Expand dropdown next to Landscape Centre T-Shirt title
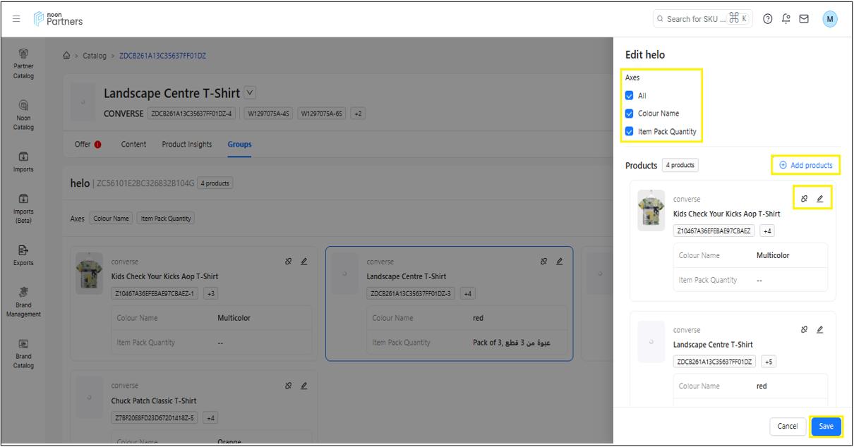854x447 pixels. pos(250,93)
